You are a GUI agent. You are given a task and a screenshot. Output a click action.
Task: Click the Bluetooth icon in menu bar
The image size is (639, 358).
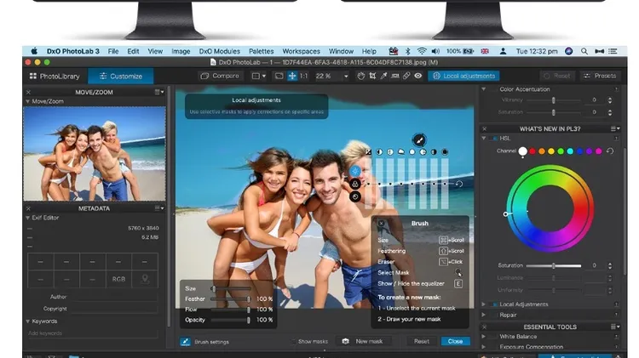[407, 51]
